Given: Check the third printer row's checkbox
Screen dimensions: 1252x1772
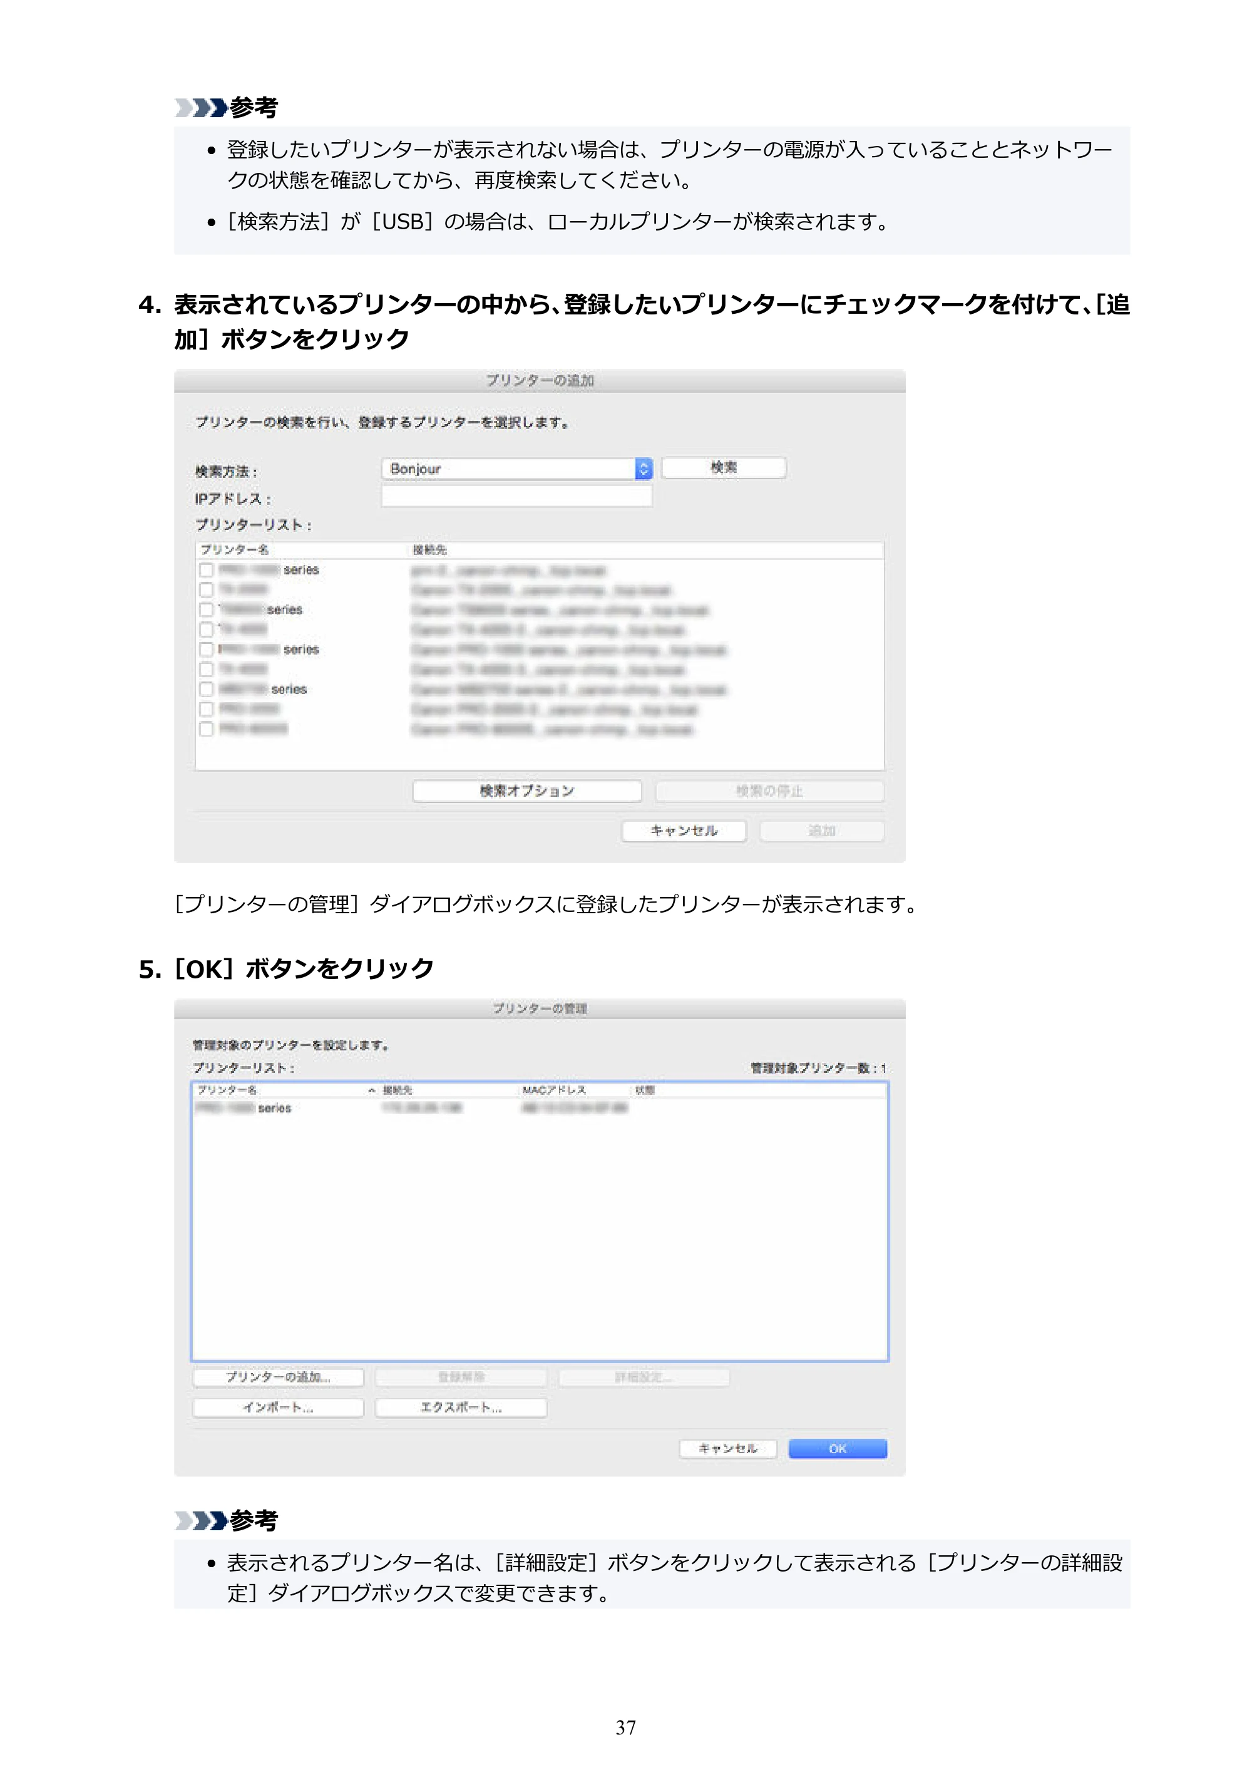Looking at the screenshot, I should coord(206,609).
